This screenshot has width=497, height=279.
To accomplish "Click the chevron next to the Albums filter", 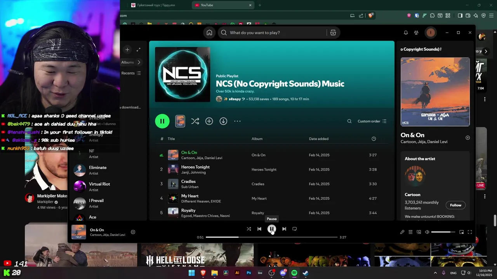I will [139, 62].
